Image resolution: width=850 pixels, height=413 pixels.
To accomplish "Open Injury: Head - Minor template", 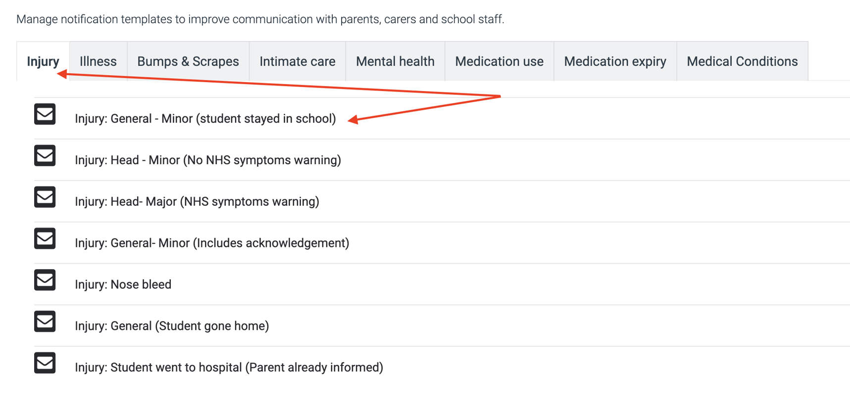I will click(x=207, y=160).
